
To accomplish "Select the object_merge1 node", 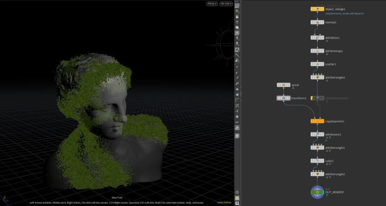I will (x=317, y=9).
